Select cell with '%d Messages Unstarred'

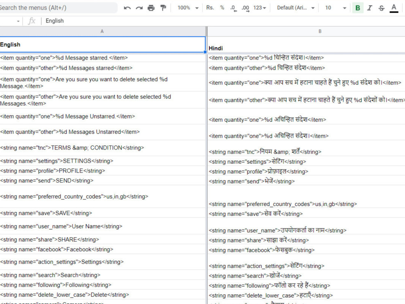102,132
